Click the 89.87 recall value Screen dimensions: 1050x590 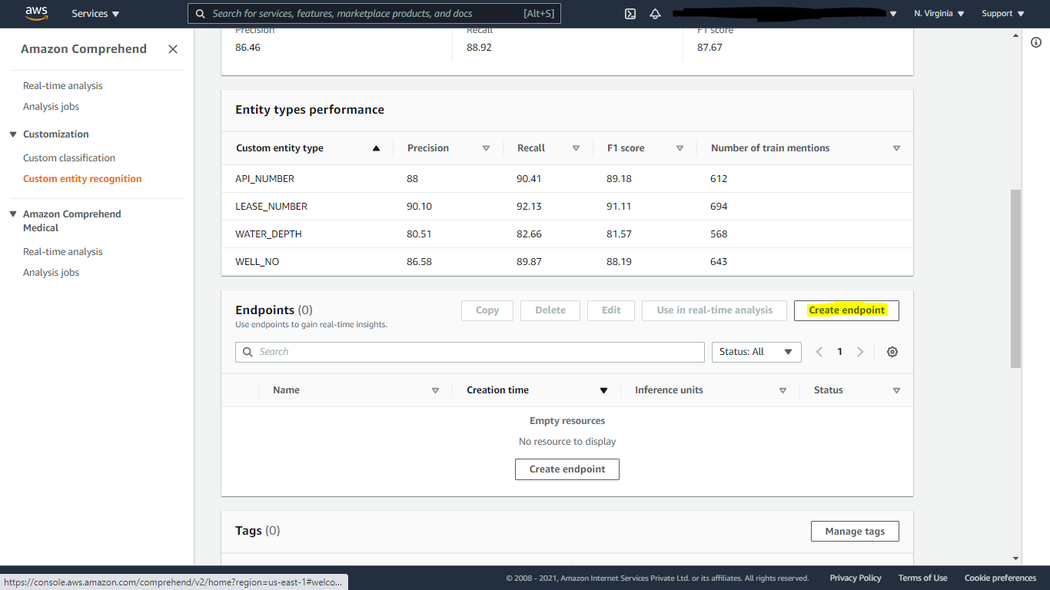point(530,262)
